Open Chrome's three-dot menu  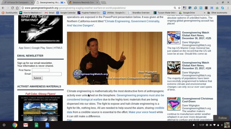pyautogui.click(x=228, y=8)
